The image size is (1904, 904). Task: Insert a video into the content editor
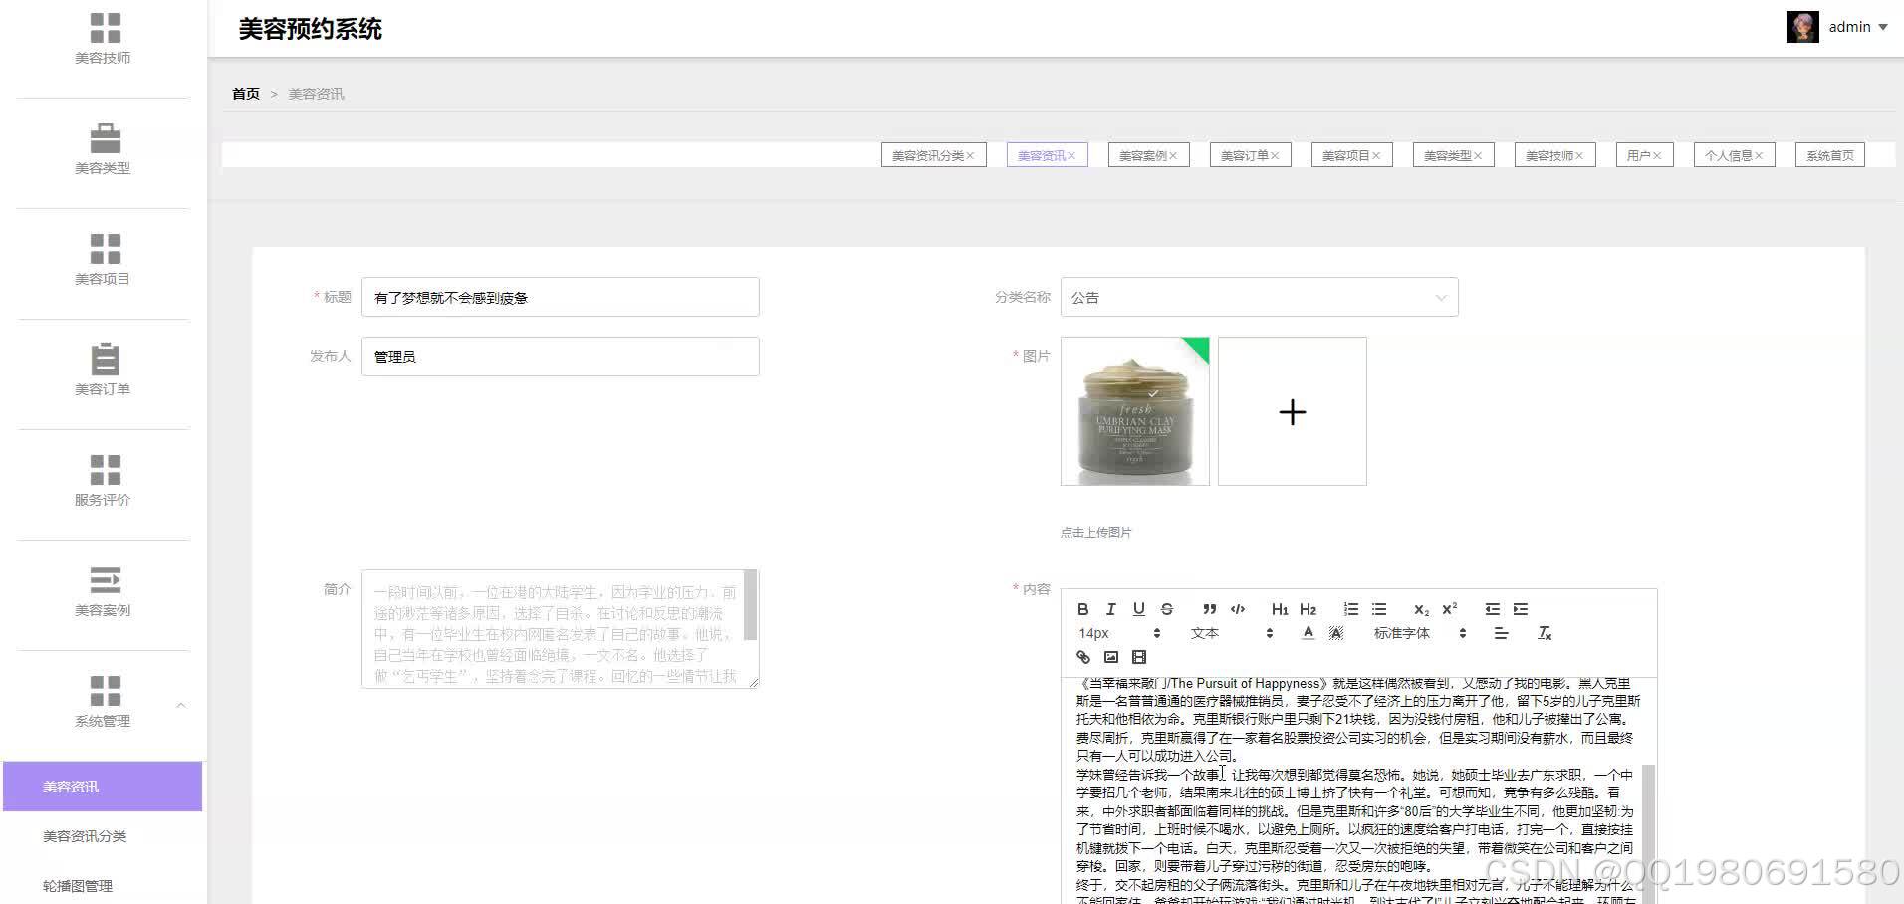[1139, 657]
